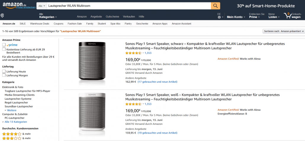Image resolution: width=305 pixels, height=141 pixels.
Task: Open Soundbar-Lautsprecher category link
Action: pyautogui.click(x=19, y=106)
